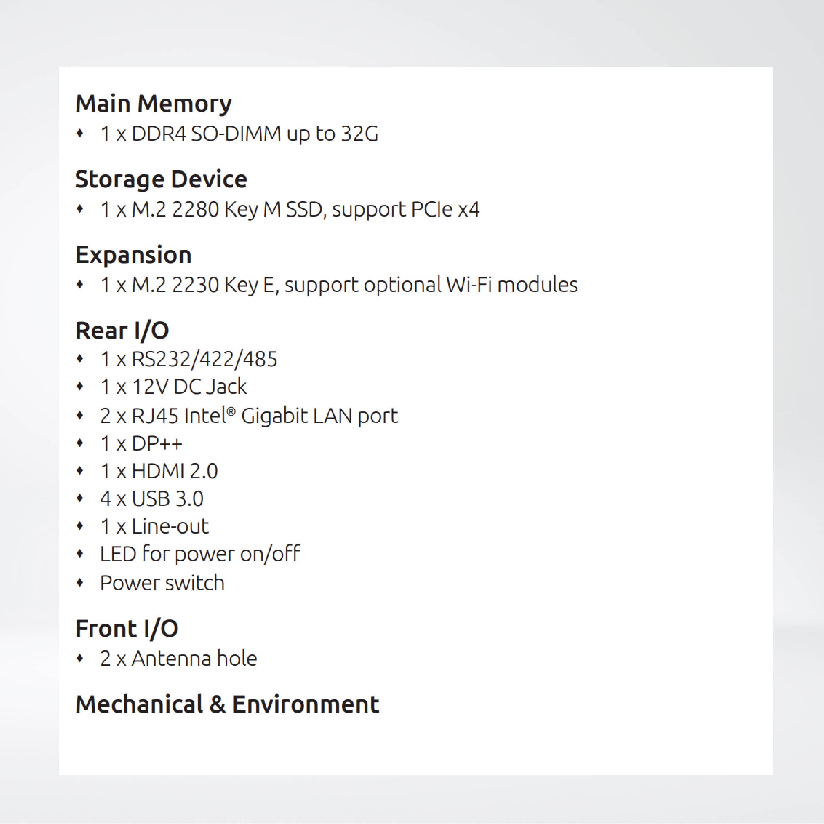This screenshot has height=824, width=824.
Task: Select the 2 x Antenna hole entry
Action: [178, 658]
